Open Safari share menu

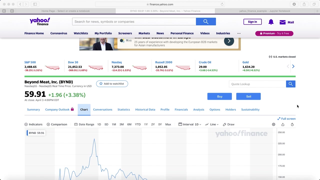[304, 4]
